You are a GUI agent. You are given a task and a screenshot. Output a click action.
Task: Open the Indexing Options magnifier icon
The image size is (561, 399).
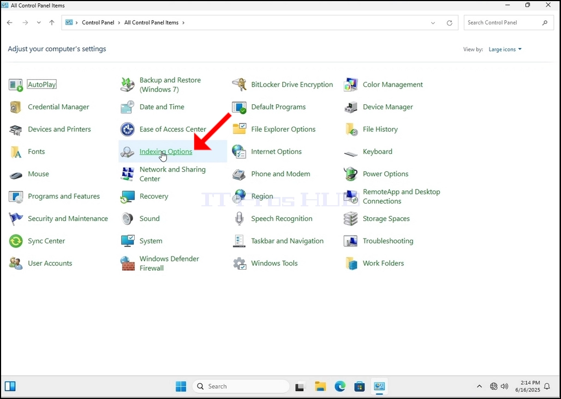(127, 152)
